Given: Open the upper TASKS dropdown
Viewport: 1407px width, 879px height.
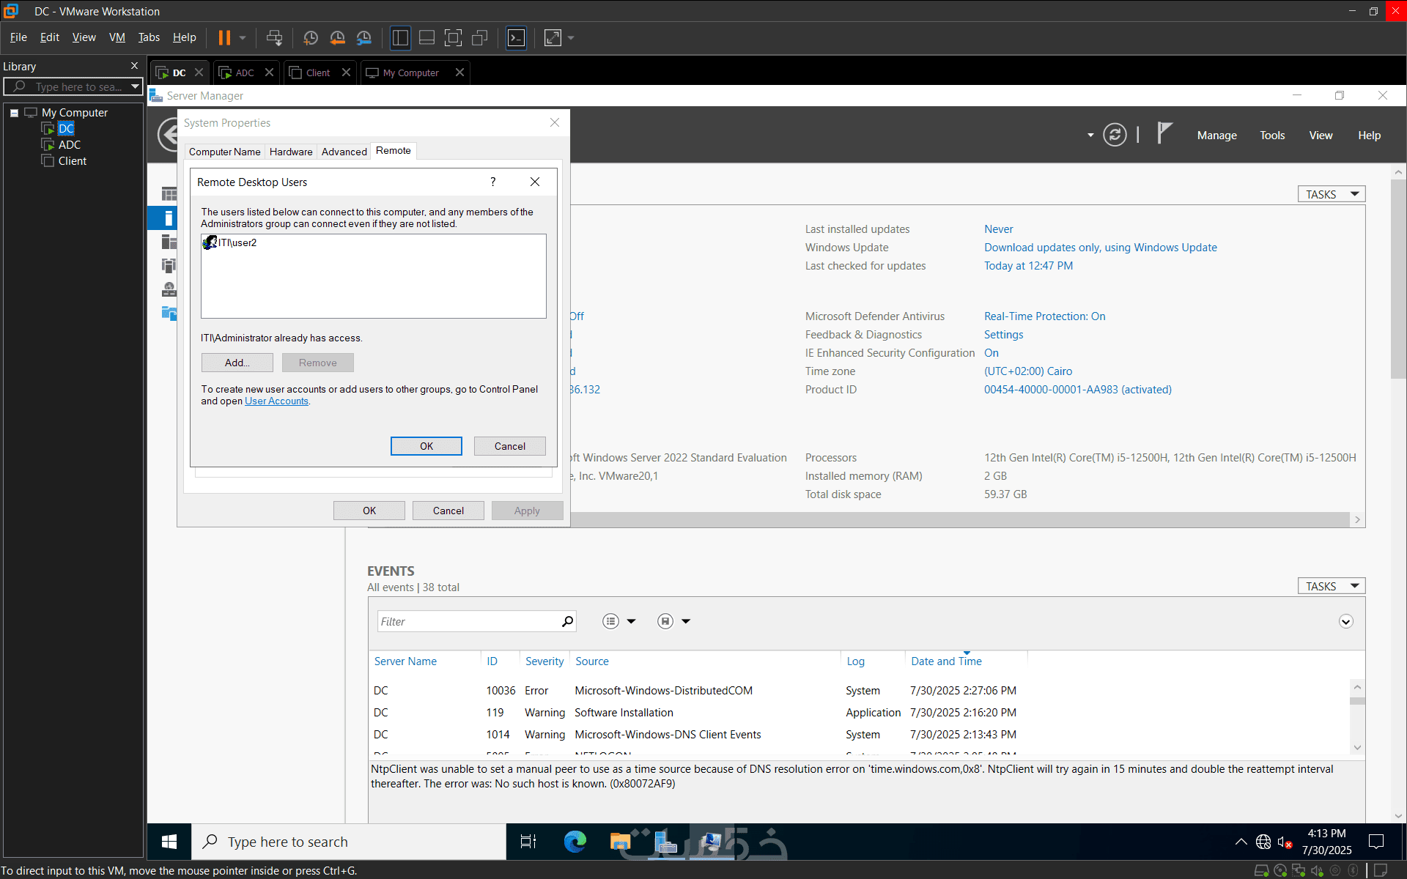Looking at the screenshot, I should click(1331, 194).
